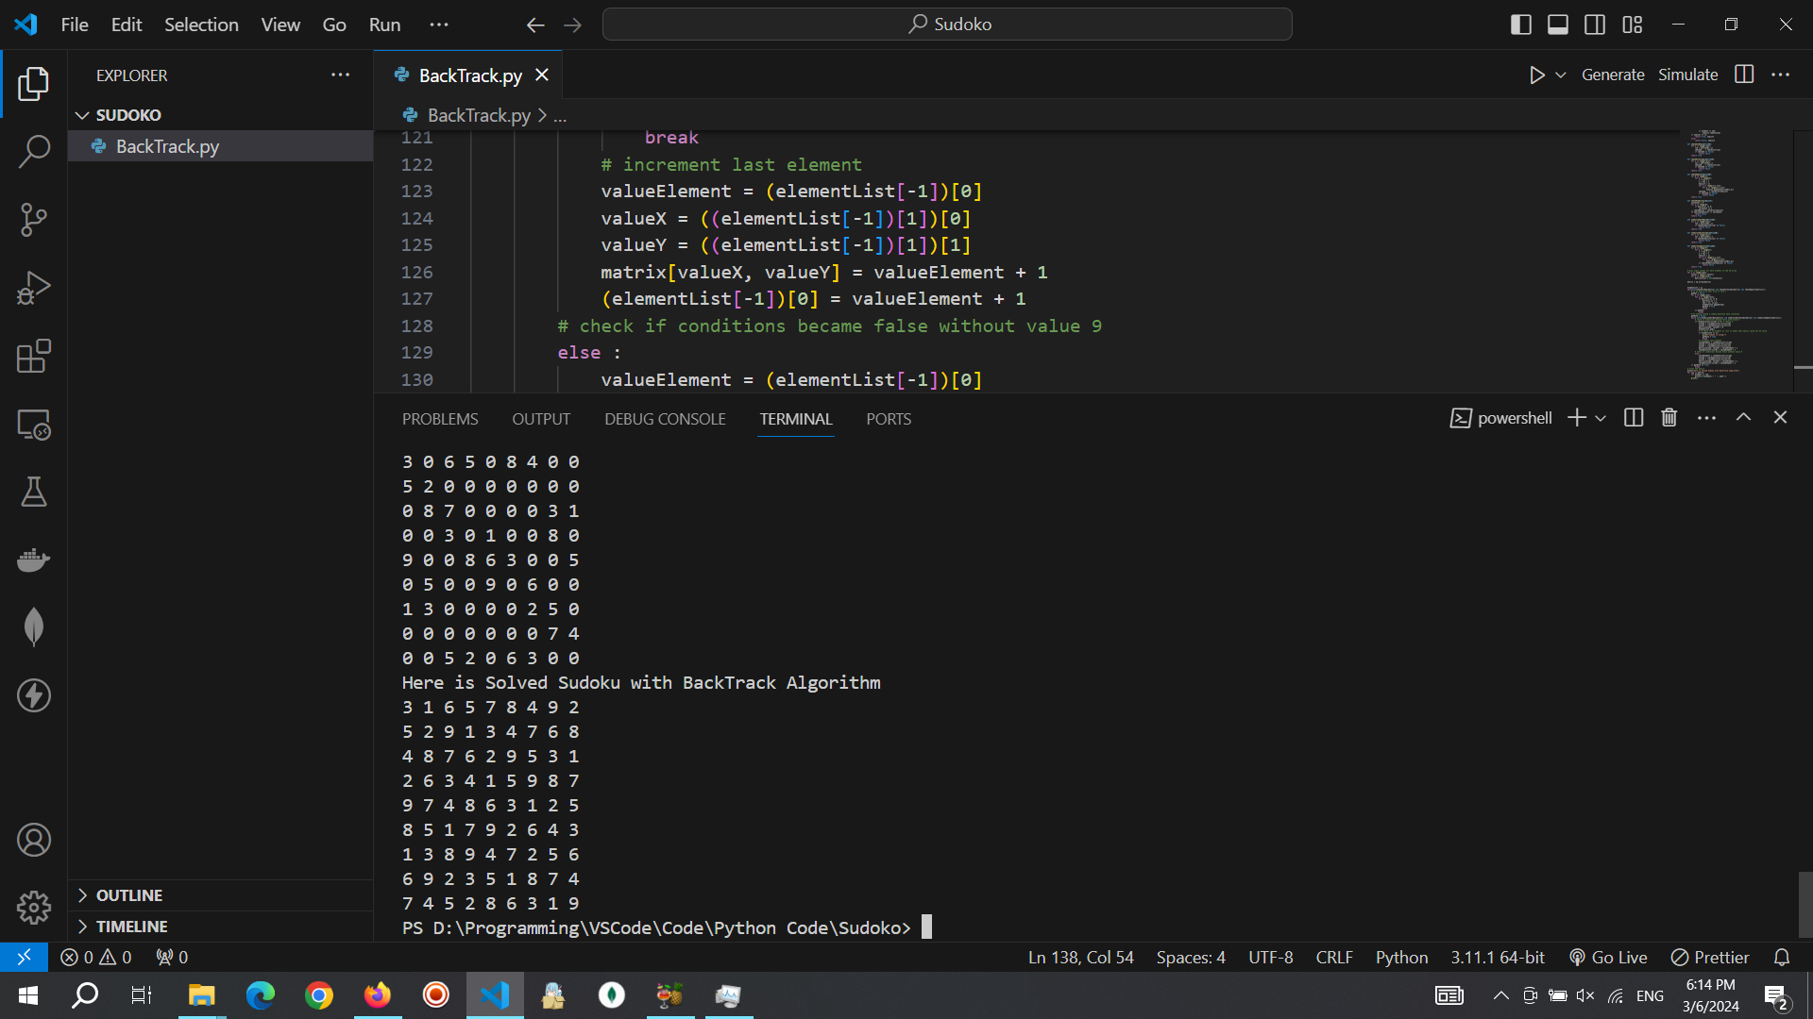1813x1019 pixels.
Task: Open the View menu
Action: coord(280,25)
